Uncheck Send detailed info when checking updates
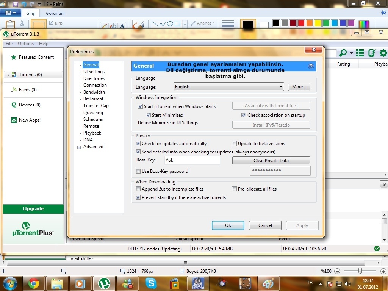Screen dimensions: 388x291 click(x=138, y=152)
